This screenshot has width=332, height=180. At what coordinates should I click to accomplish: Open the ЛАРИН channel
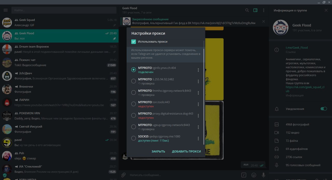59,103
